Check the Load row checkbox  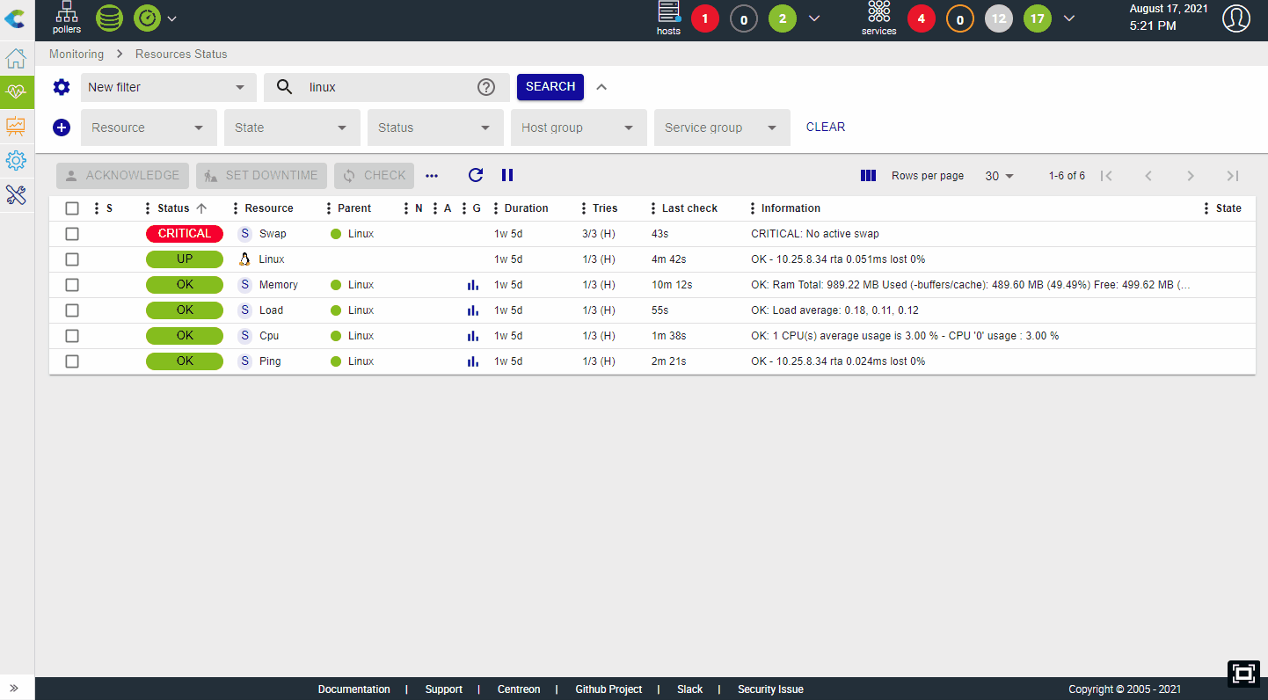click(72, 310)
